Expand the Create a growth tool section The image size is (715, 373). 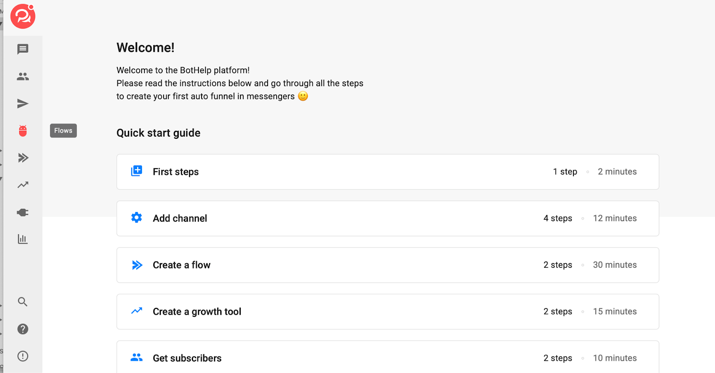[387, 311]
